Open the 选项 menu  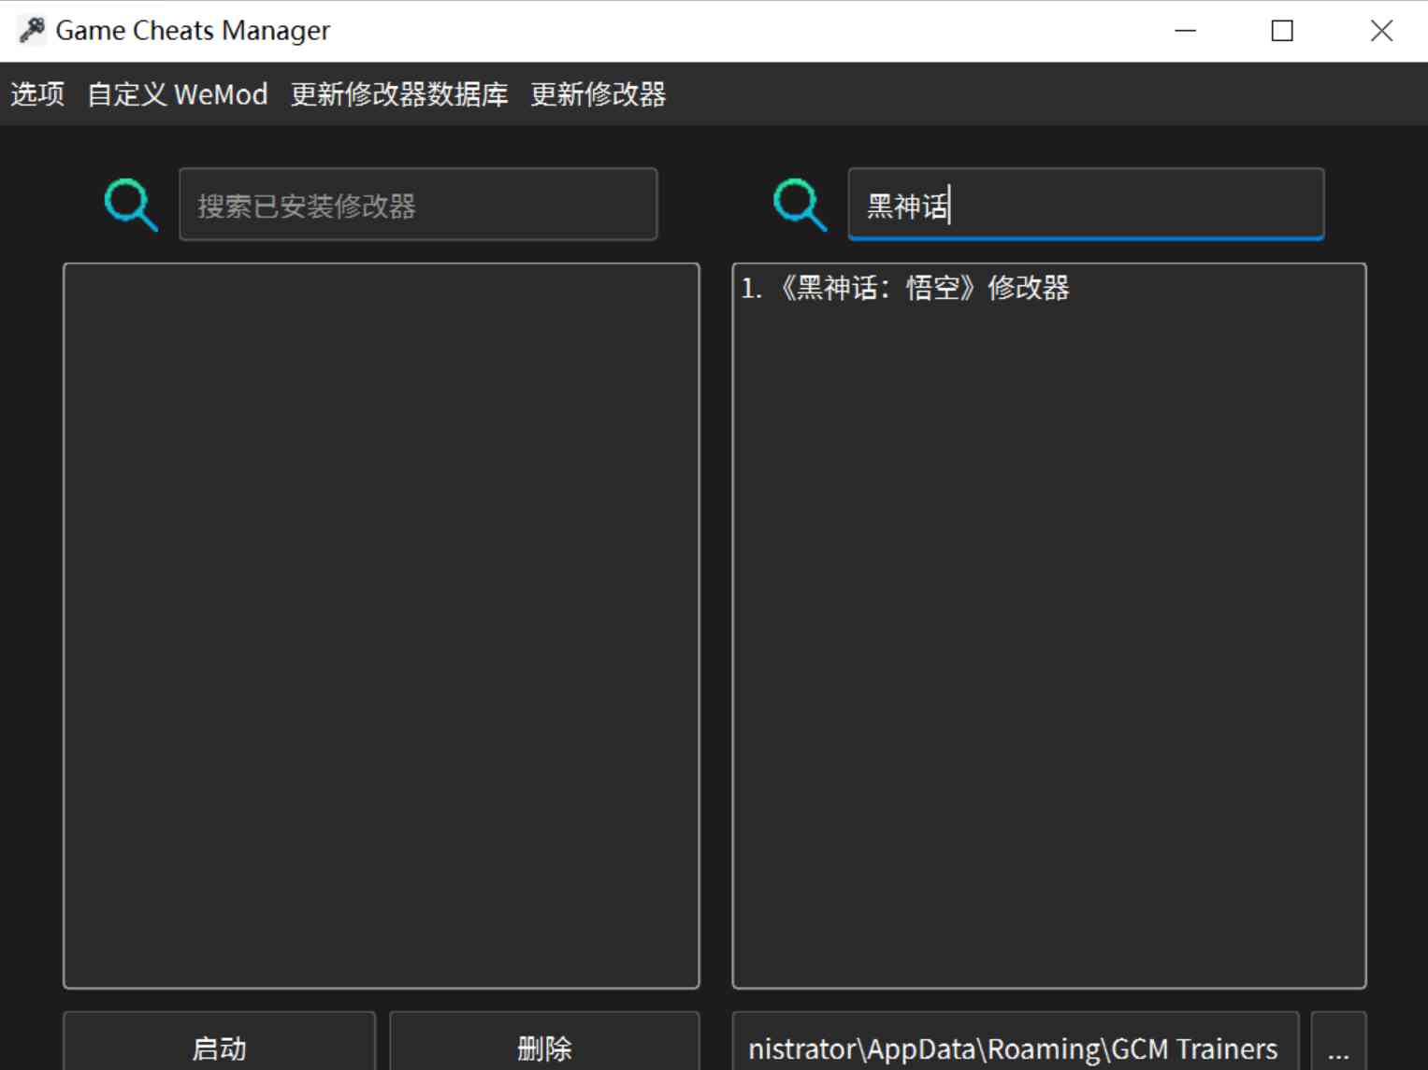point(37,94)
